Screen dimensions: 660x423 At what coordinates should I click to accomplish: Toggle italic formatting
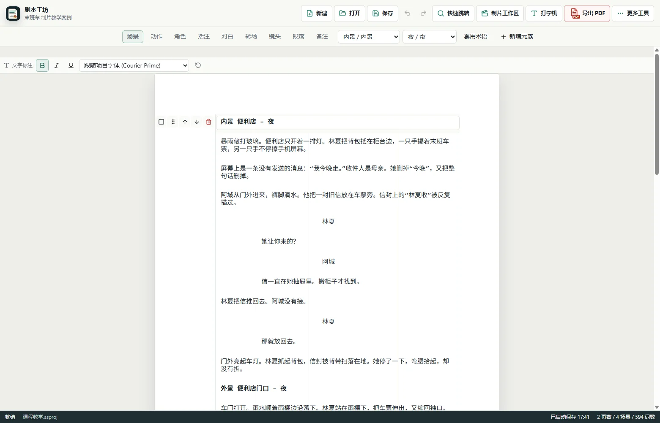pyautogui.click(x=57, y=65)
